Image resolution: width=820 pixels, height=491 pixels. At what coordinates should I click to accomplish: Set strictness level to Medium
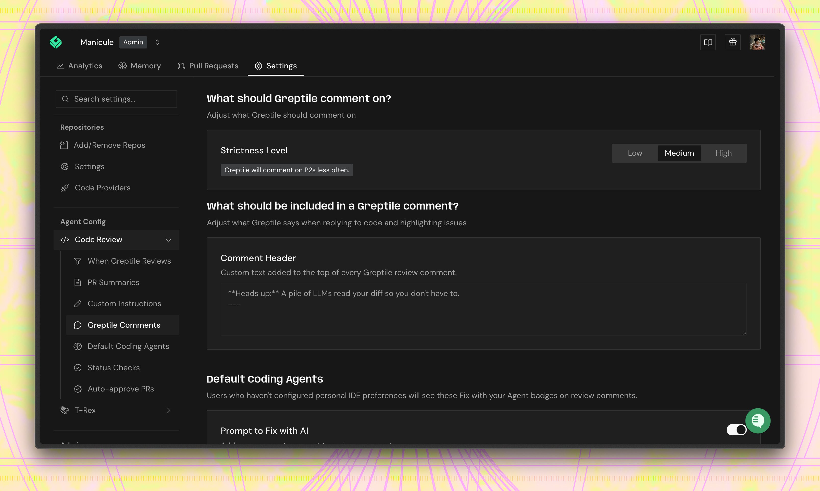click(679, 153)
